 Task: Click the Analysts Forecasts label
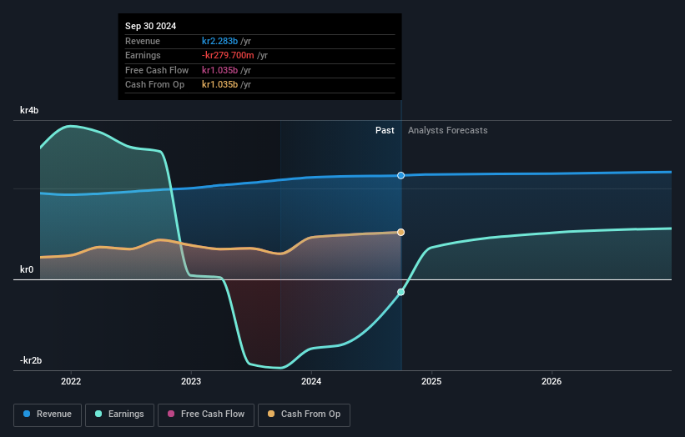pos(448,131)
